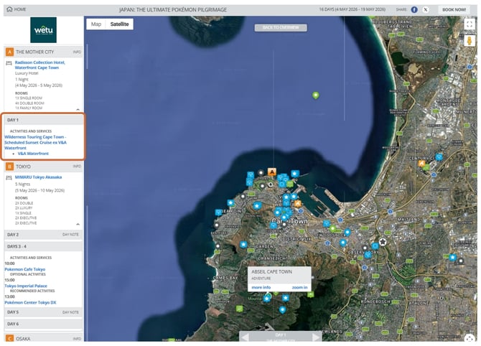Open Tokyo Imperial Palace link
The width and height of the screenshot is (481, 346).
point(26,286)
